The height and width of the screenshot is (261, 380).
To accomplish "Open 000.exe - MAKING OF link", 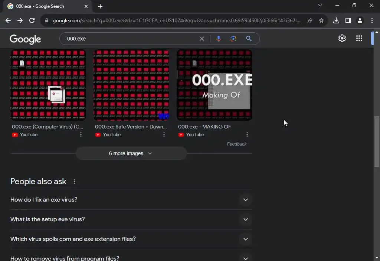I will 204,127.
